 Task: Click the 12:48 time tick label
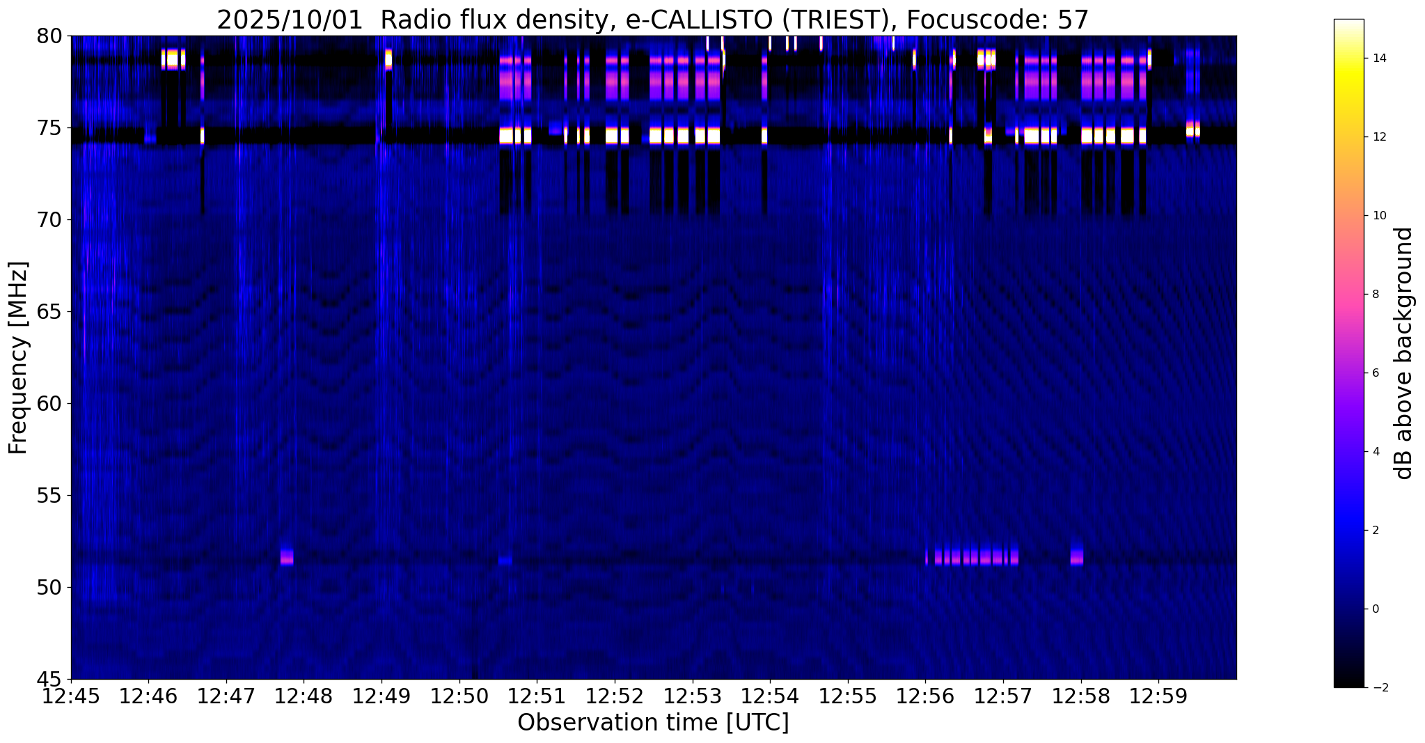(x=304, y=696)
